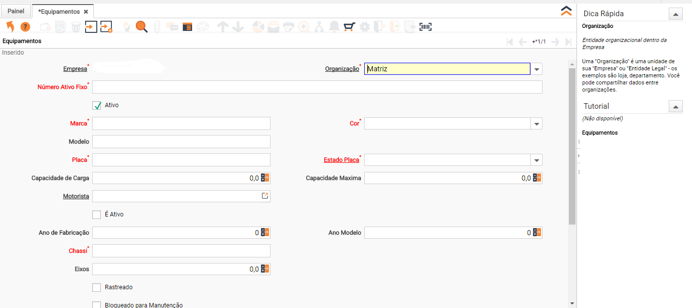Click the Save and create new icon
This screenshot has height=308, width=692.
106,27
